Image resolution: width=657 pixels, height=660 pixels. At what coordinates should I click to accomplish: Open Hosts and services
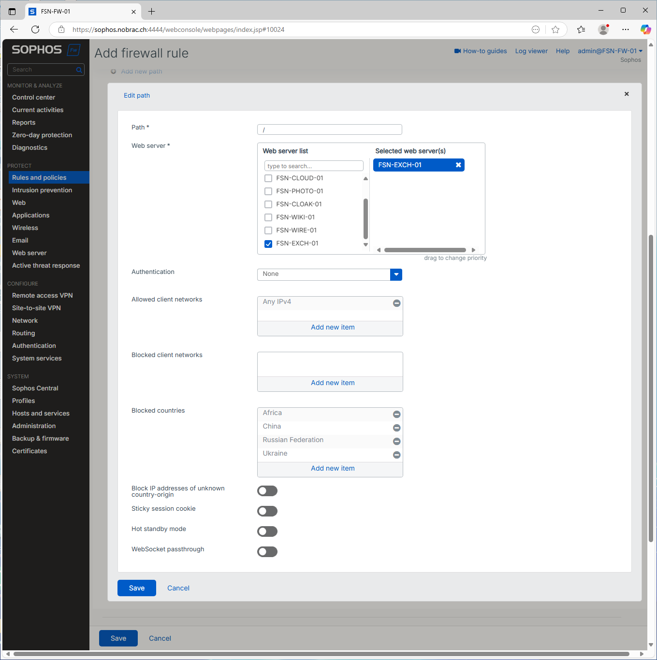(x=41, y=413)
